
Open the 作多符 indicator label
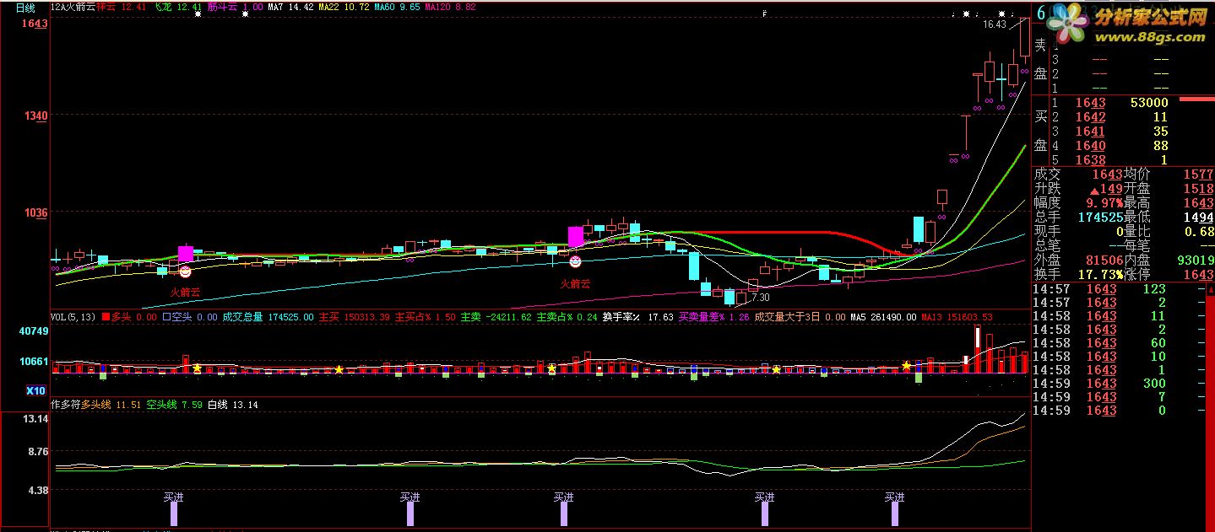pyautogui.click(x=66, y=406)
